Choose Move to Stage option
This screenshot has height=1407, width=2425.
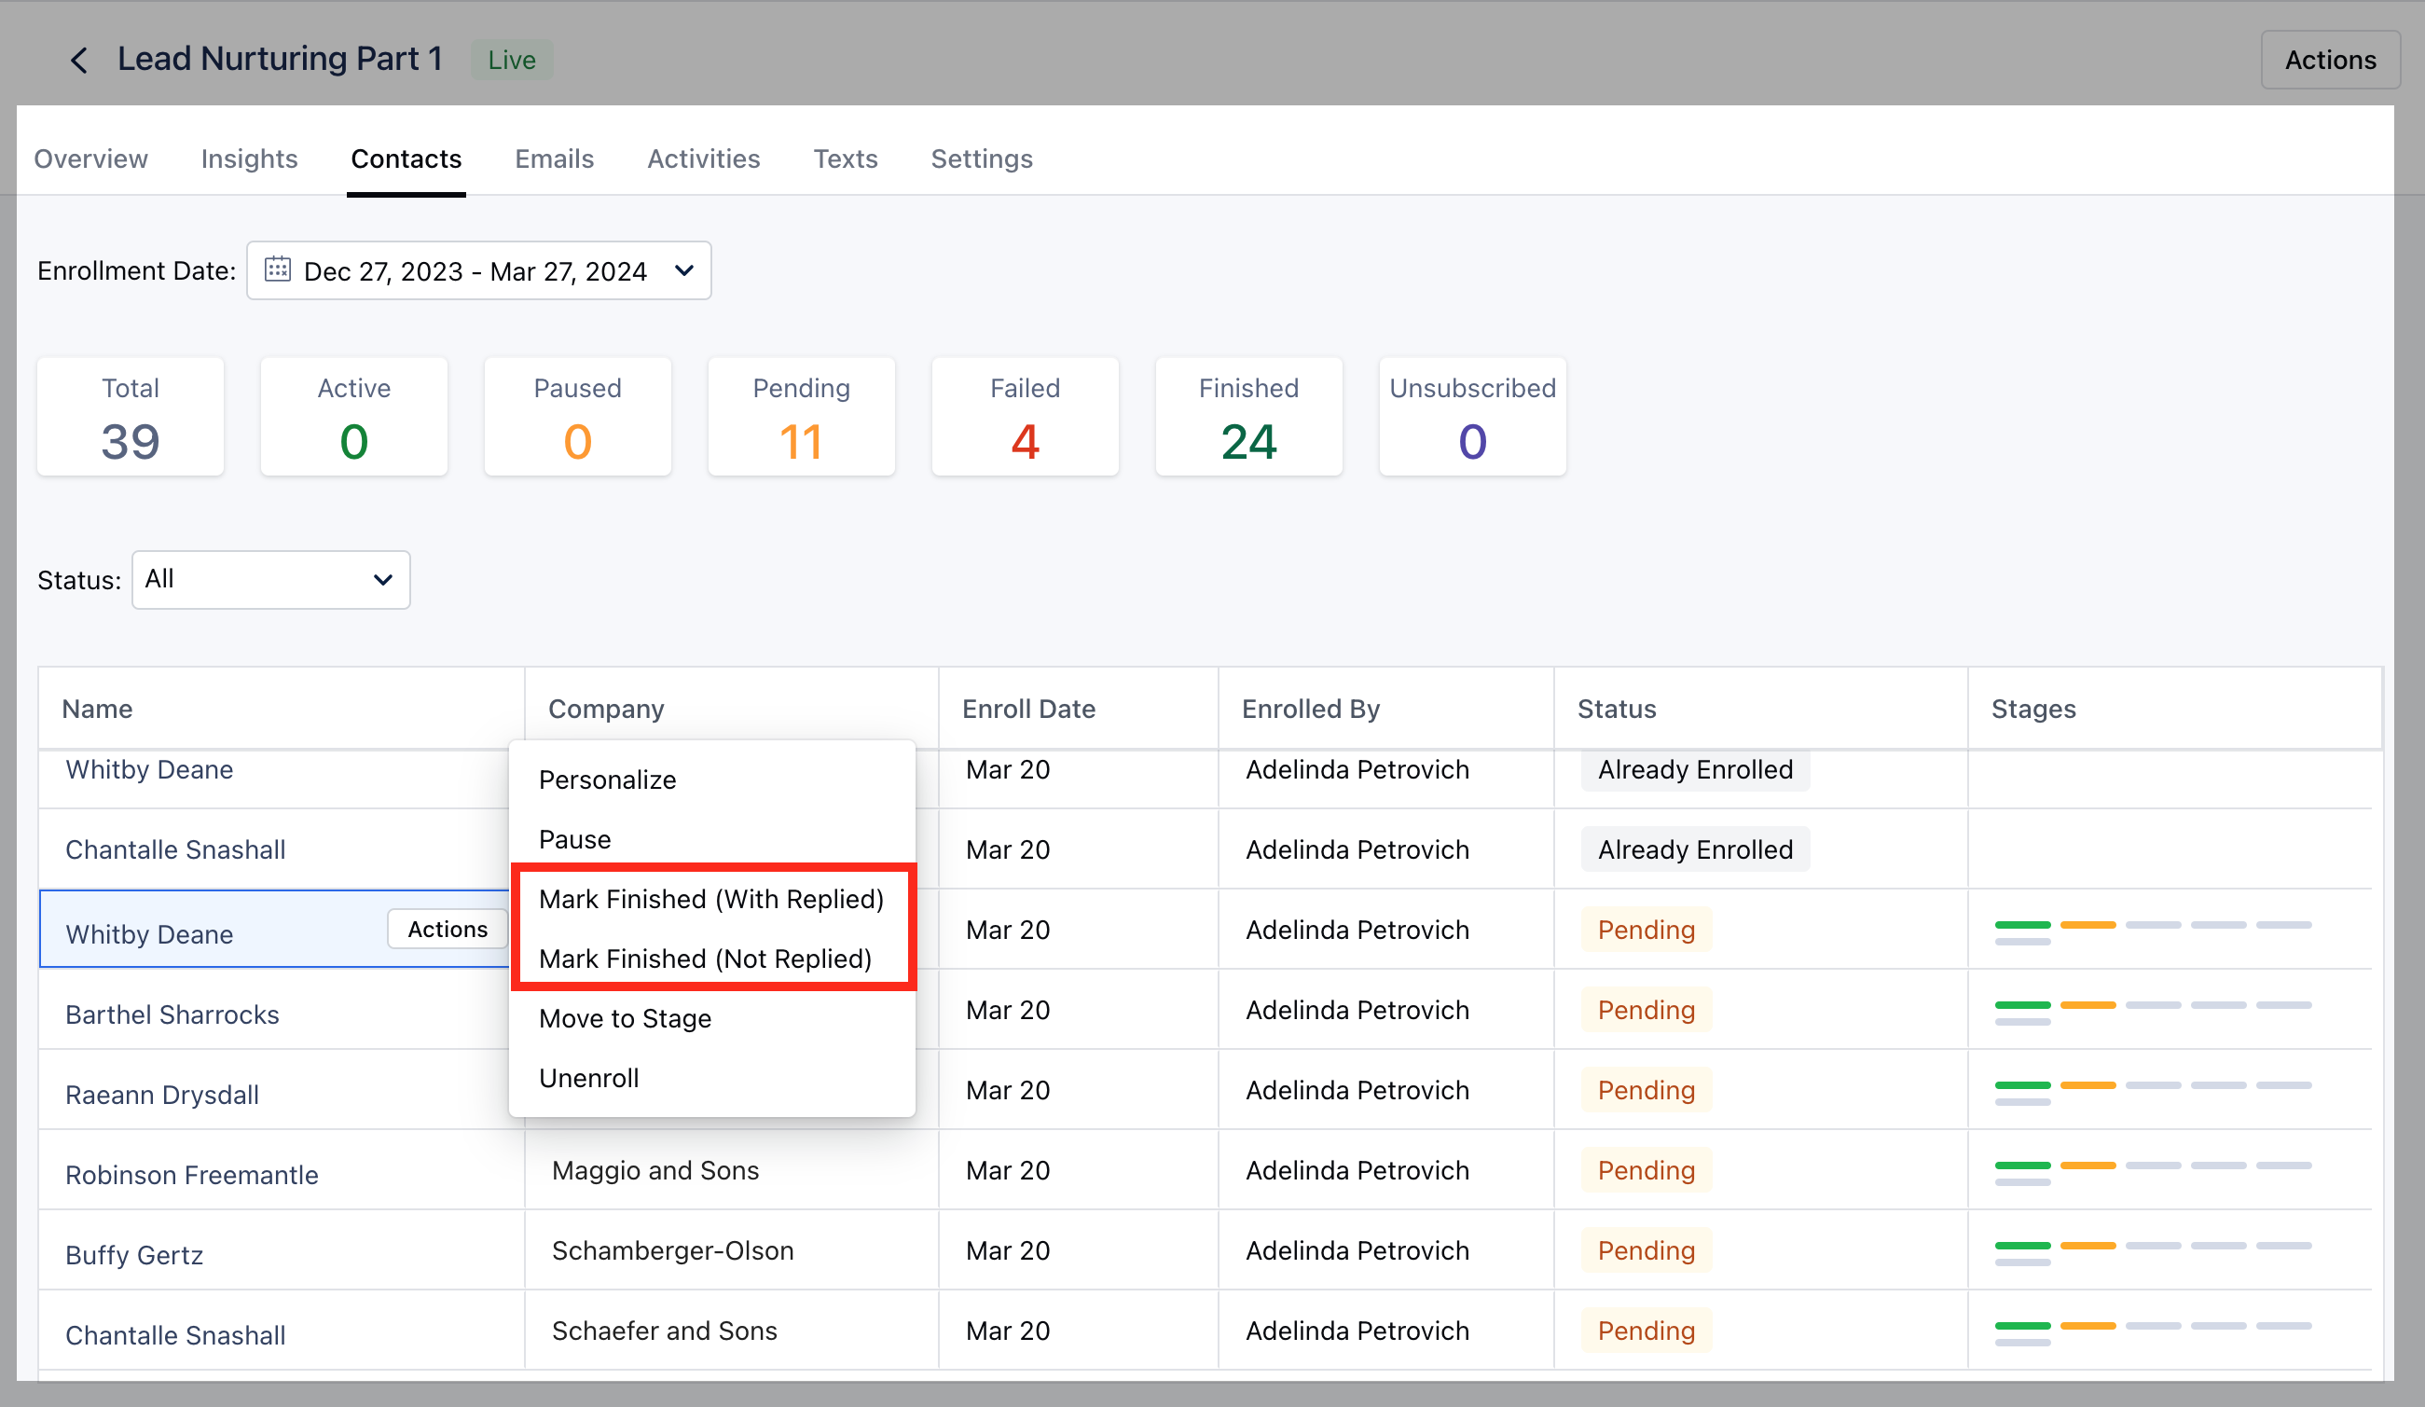(x=712, y=1018)
